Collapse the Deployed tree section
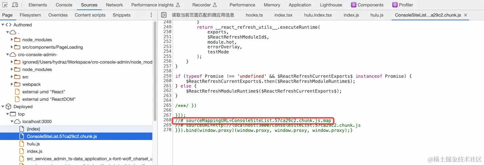The height and width of the screenshot is (165, 484). coord(3,107)
